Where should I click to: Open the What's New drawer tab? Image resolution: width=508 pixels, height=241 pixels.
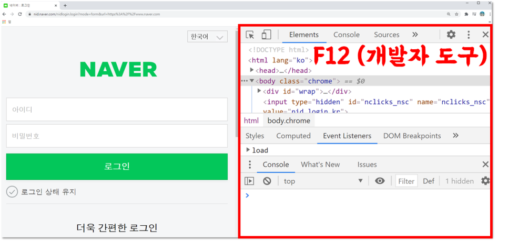[x=320, y=165]
